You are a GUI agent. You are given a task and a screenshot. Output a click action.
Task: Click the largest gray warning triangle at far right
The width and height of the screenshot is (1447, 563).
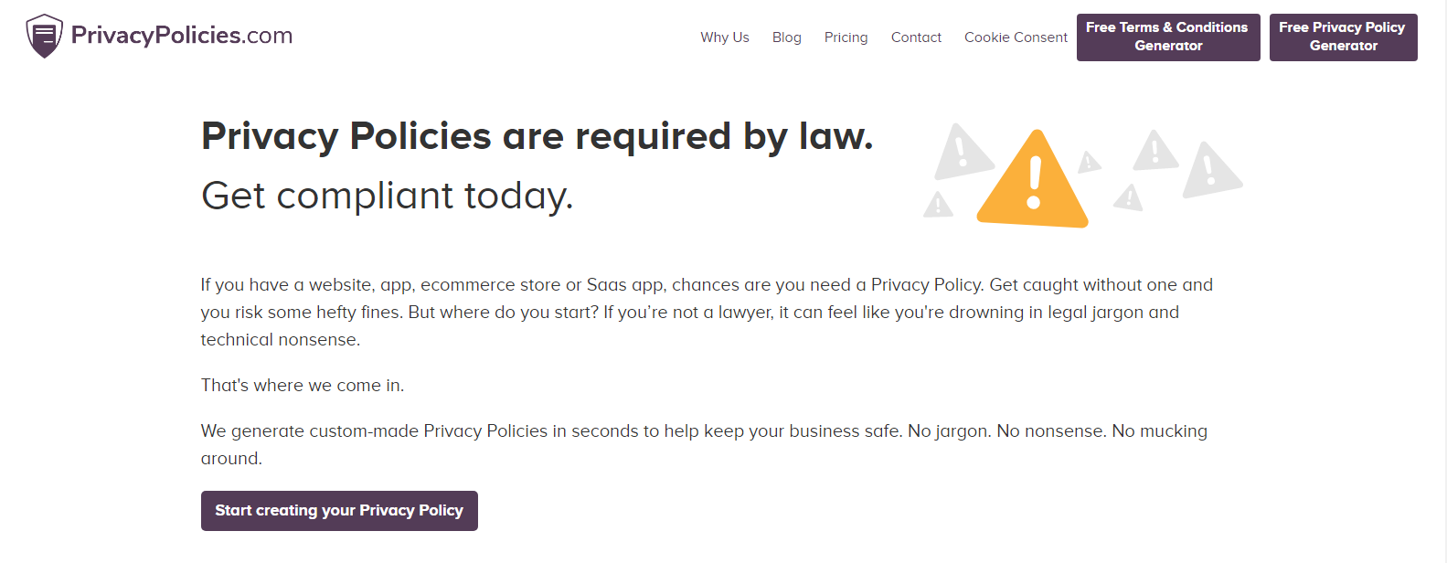tap(1211, 170)
